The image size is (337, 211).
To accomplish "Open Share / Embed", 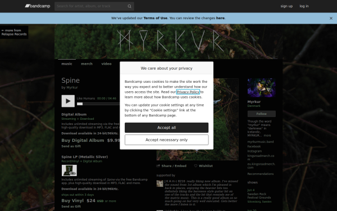I will (171, 166).
